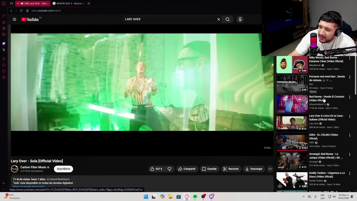Share the video with Compartir
This screenshot has width=357, height=201.
(187, 169)
